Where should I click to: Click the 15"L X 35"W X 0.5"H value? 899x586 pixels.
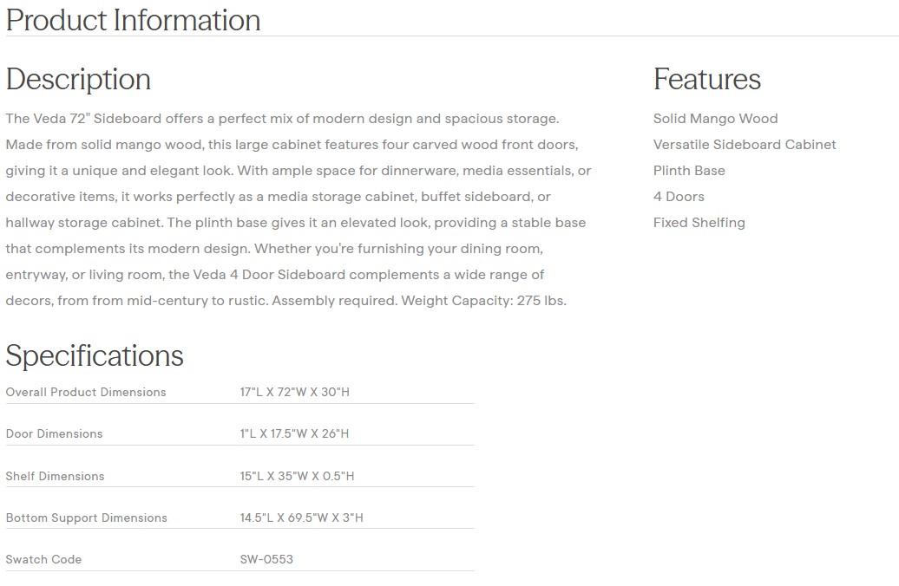click(297, 476)
